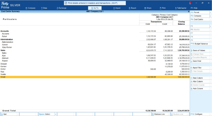The image size is (212, 116).
Task: Click F3: Company button
Action: tap(200, 16)
